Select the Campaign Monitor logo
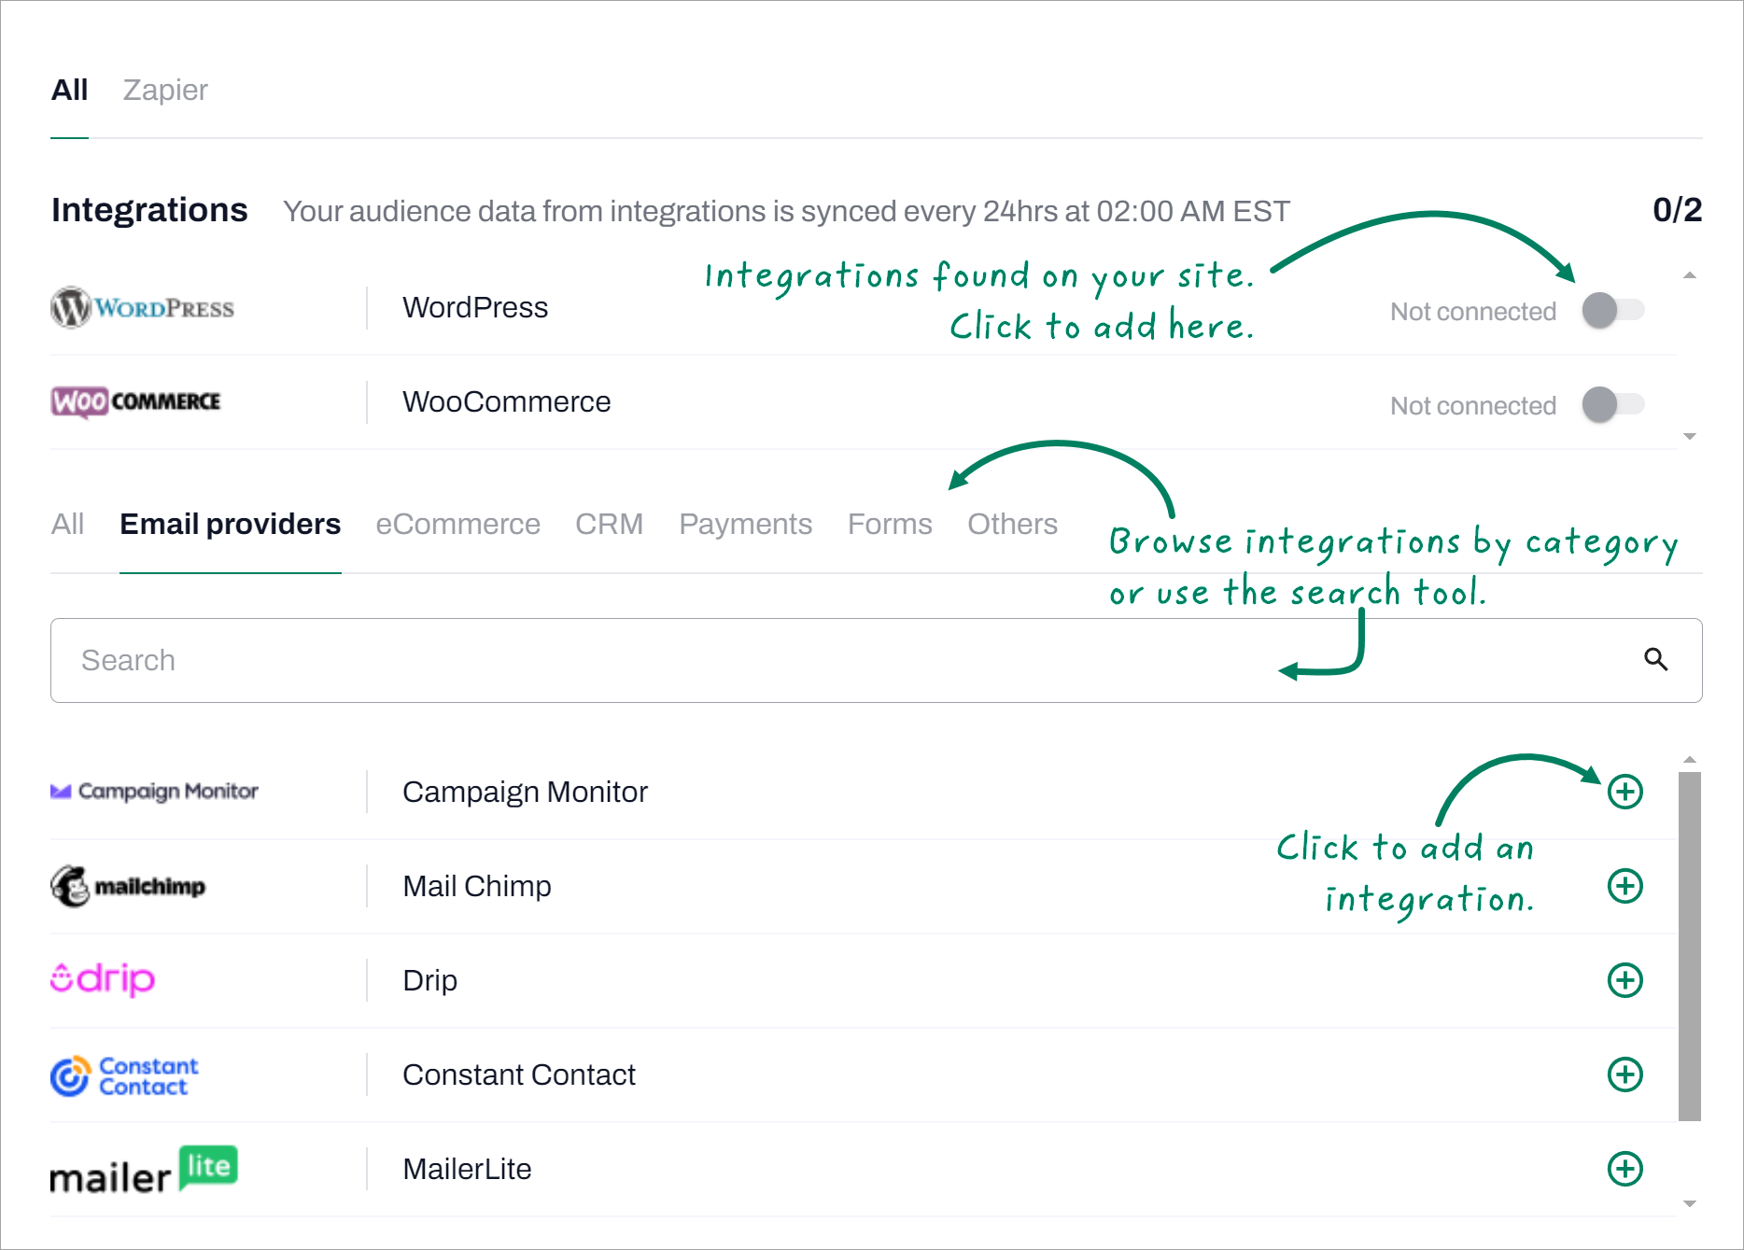 [154, 792]
